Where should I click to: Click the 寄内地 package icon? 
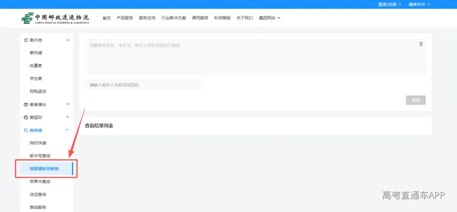[x=26, y=40]
